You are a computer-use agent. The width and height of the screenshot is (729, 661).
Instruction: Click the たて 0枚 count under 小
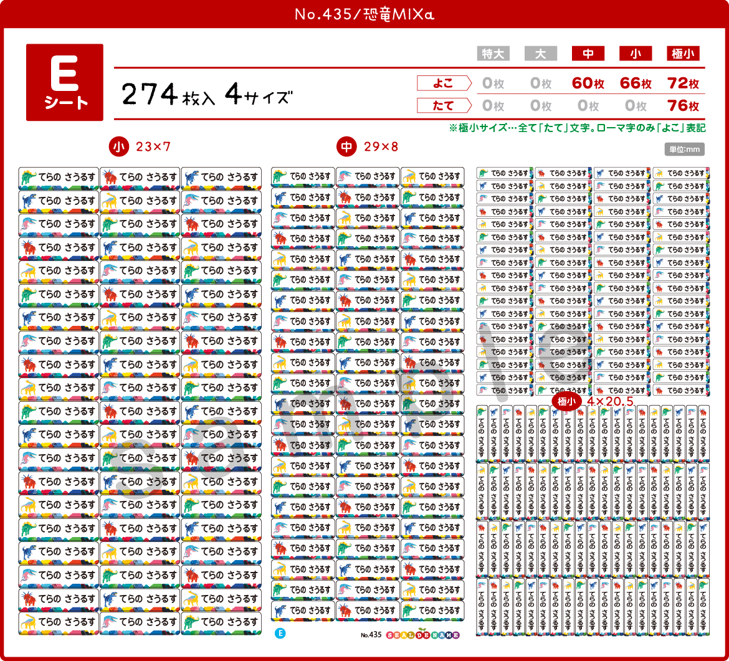pyautogui.click(x=636, y=105)
